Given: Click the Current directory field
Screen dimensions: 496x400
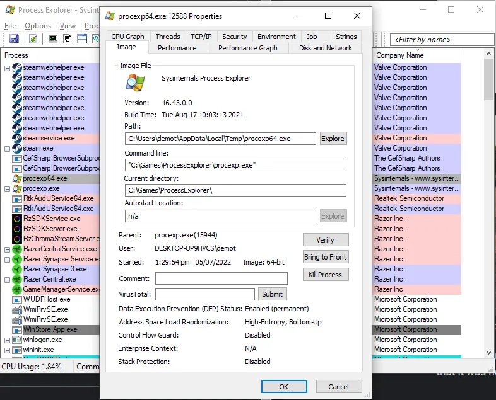Looking at the screenshot, I should 235,190.
